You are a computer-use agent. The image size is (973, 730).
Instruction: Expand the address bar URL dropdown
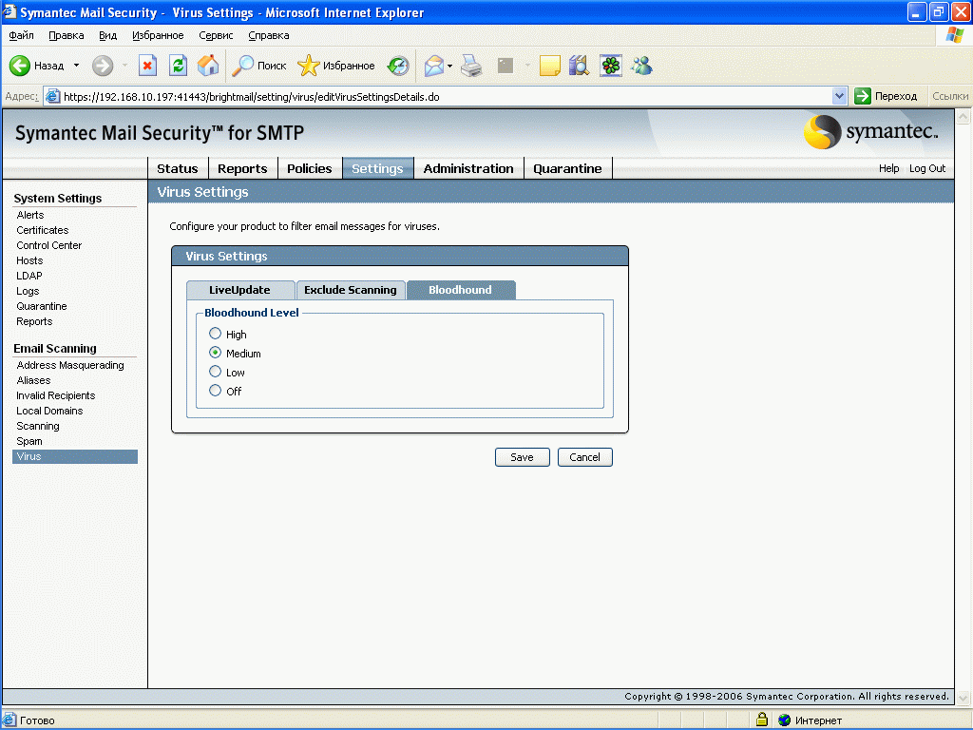839,96
